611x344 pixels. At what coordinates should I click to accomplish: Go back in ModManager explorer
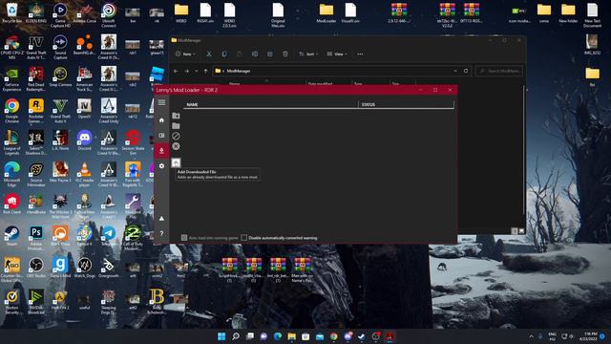176,71
